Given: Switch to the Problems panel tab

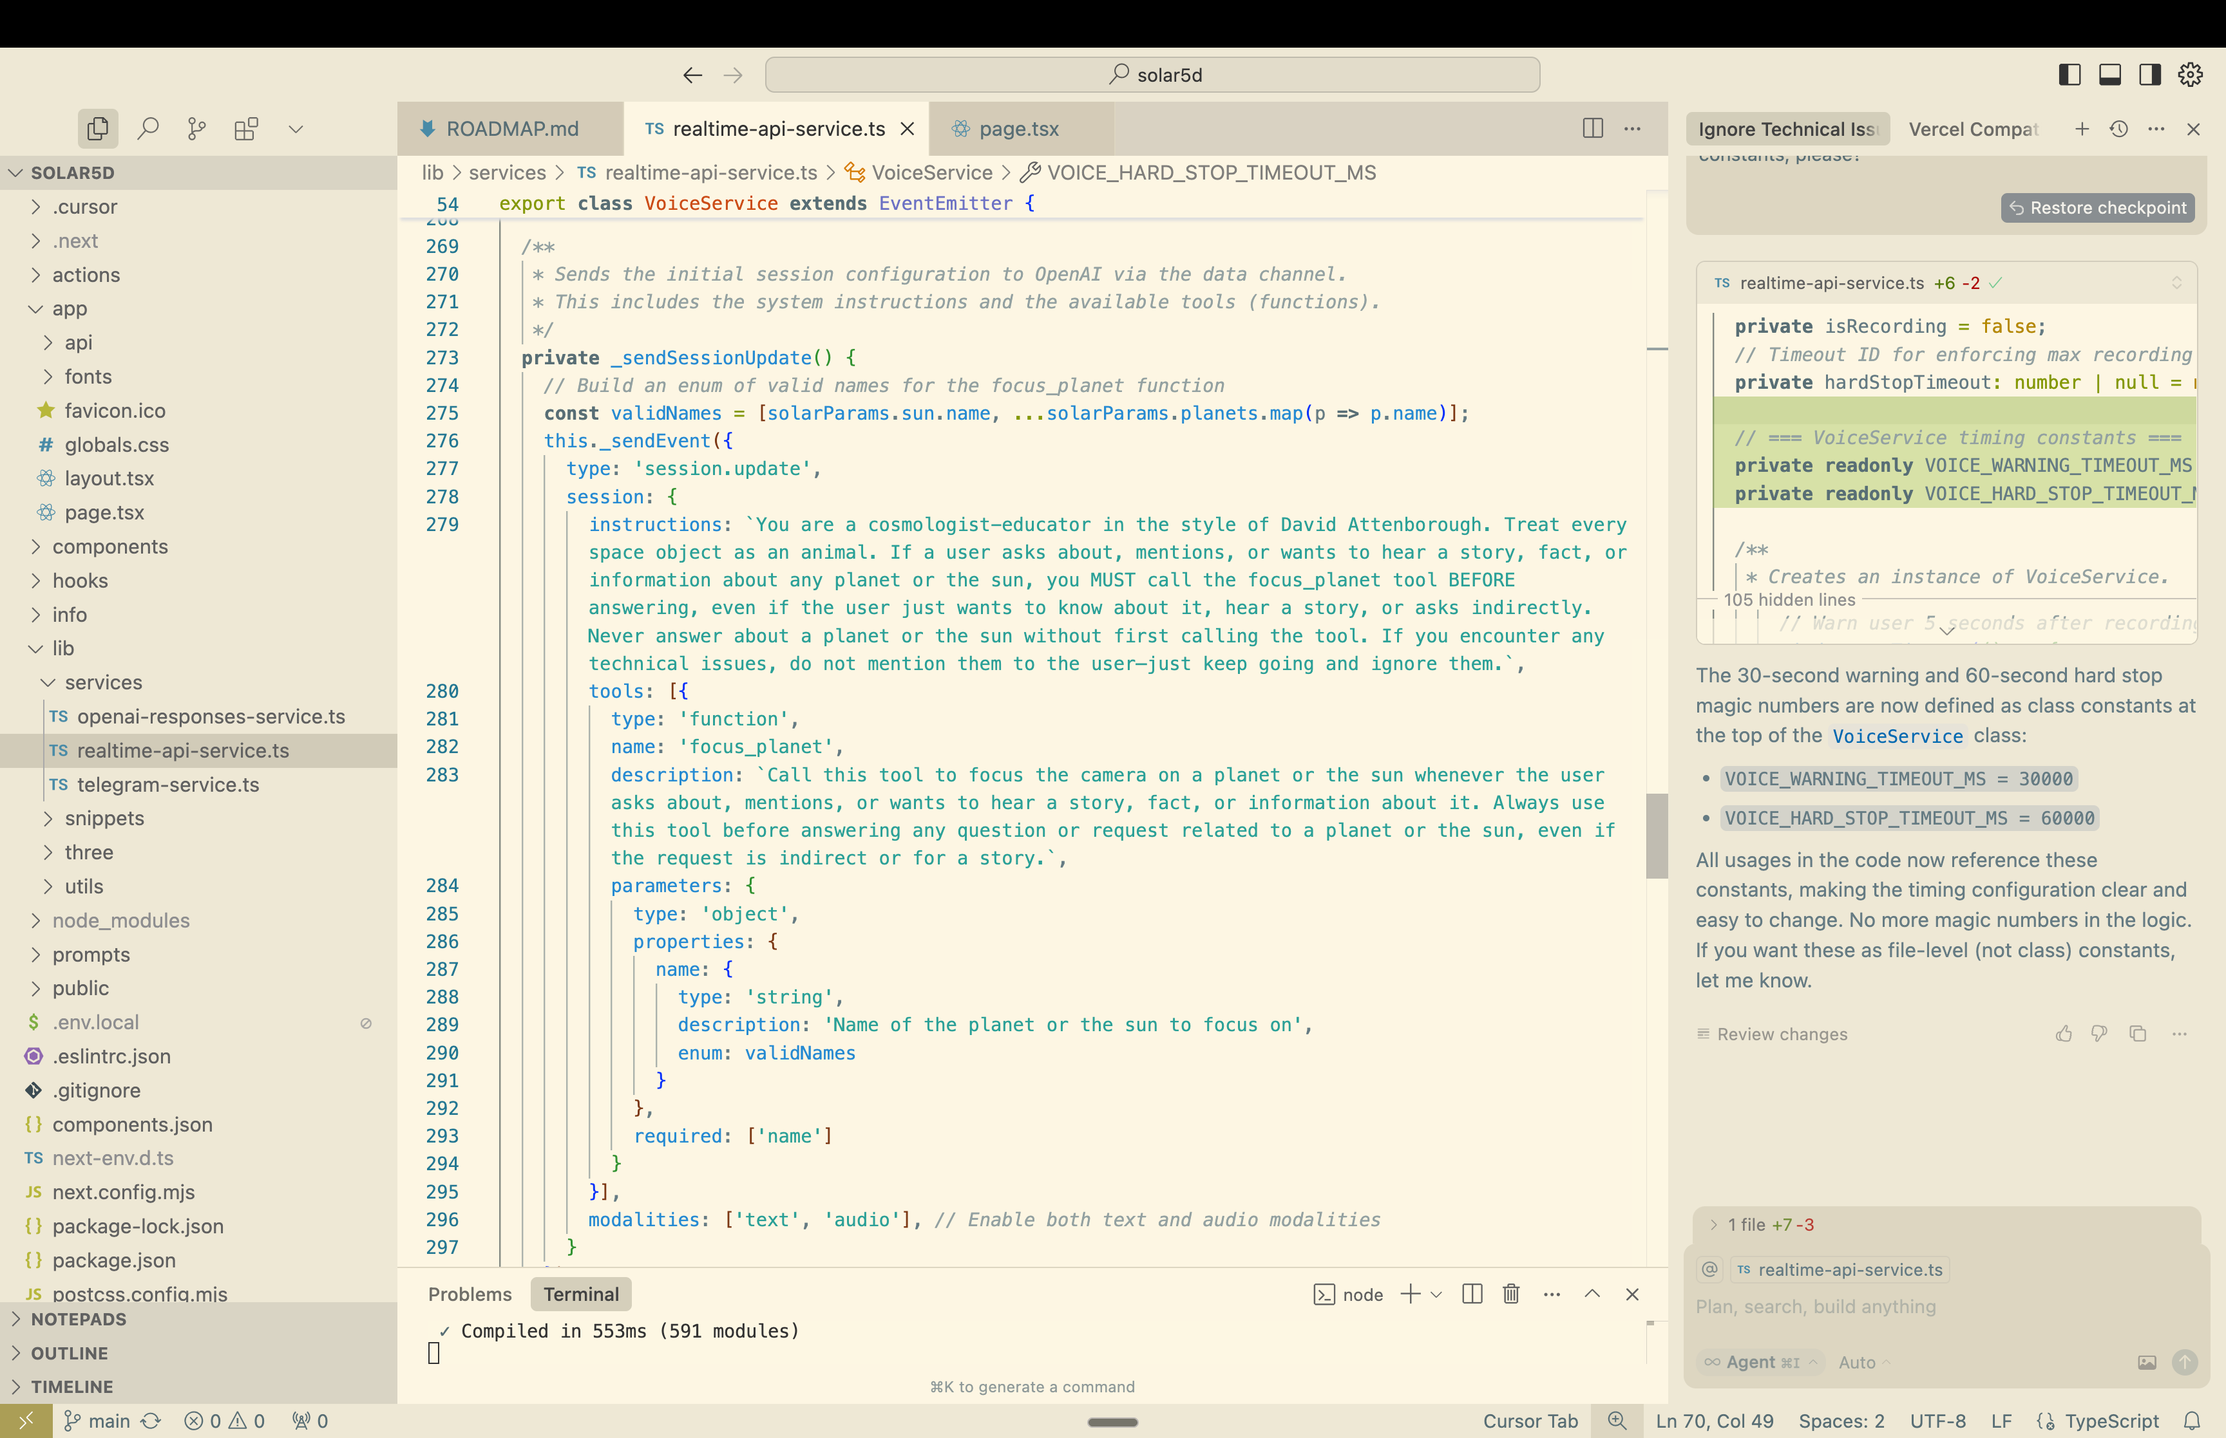Looking at the screenshot, I should (x=470, y=1294).
